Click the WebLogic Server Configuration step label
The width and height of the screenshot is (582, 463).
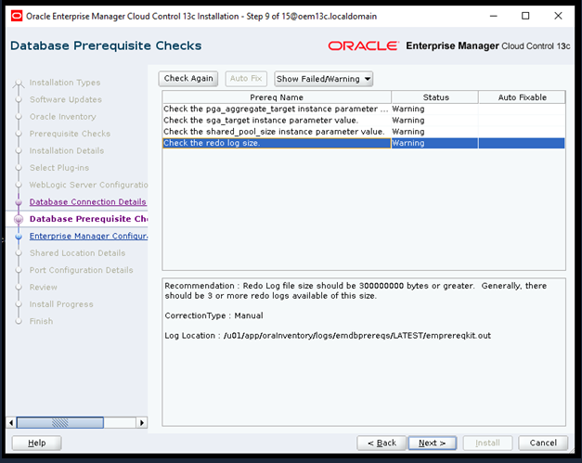[x=88, y=185]
